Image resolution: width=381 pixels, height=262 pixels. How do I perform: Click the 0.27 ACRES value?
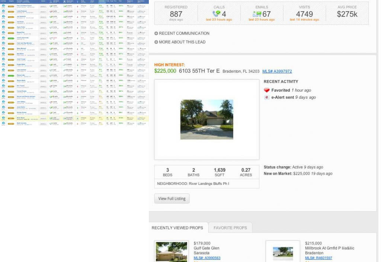pyautogui.click(x=246, y=170)
